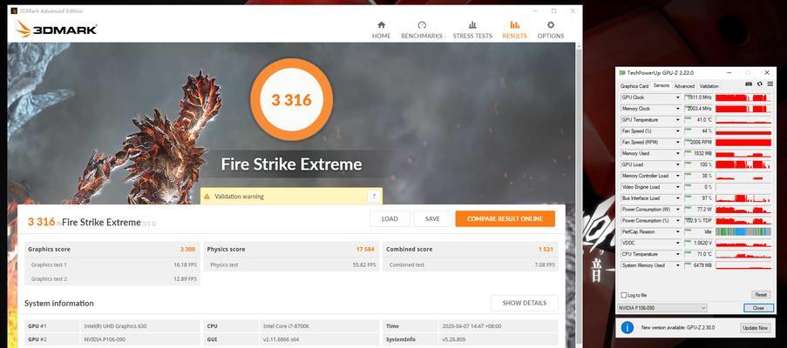Click the SAVE result button
The image size is (787, 348).
[x=432, y=219]
